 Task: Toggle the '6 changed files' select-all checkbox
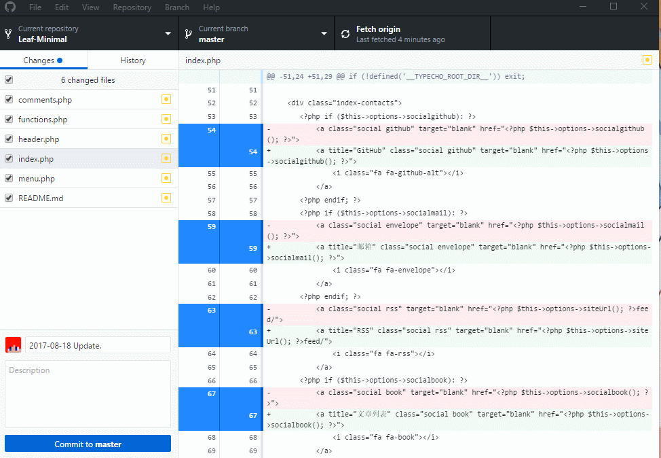point(9,80)
